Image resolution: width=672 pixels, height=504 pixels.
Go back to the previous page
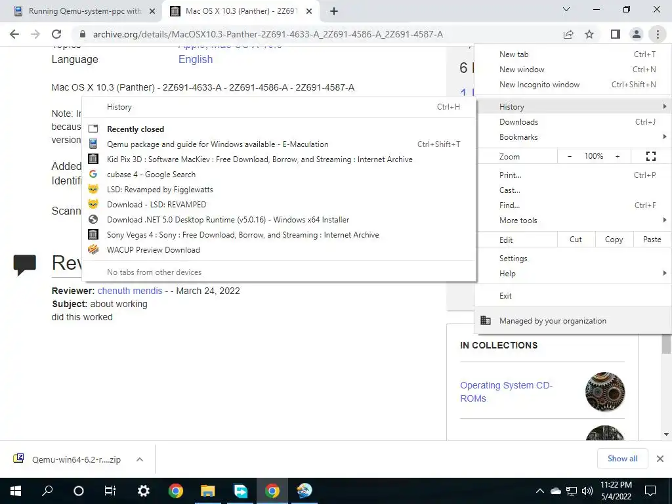coord(14,34)
